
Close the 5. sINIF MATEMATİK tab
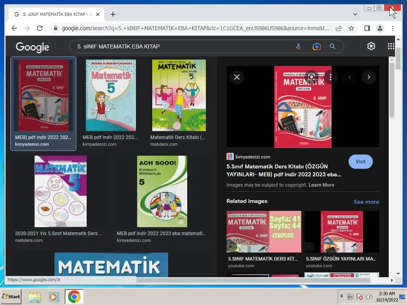click(98, 14)
